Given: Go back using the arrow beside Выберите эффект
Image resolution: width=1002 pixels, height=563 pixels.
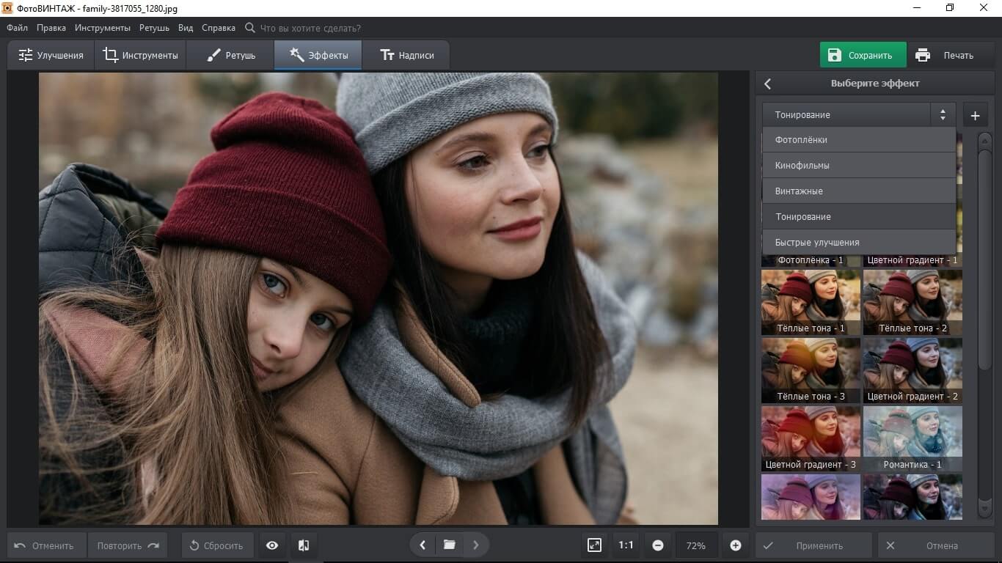Looking at the screenshot, I should point(768,84).
